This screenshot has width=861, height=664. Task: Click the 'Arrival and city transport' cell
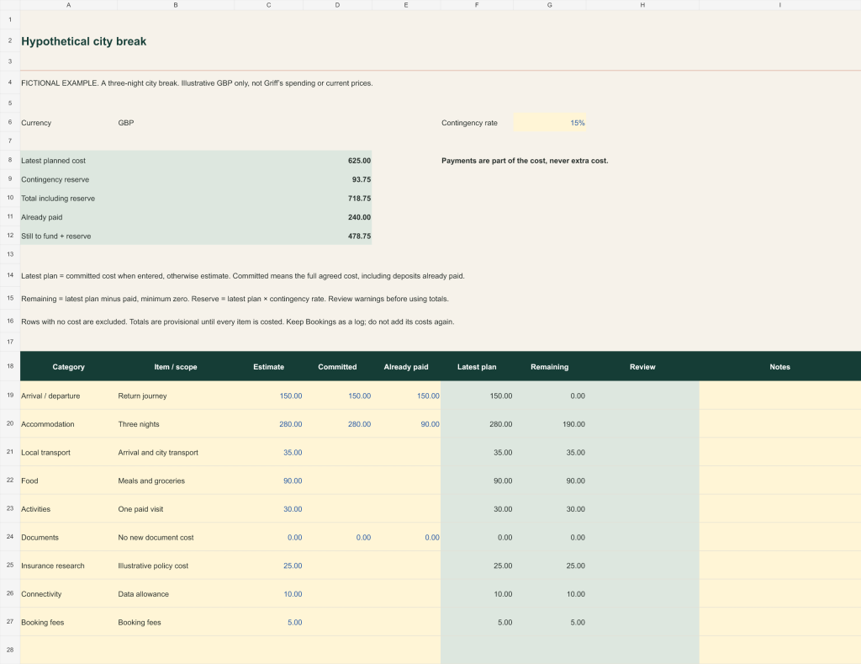coord(176,453)
